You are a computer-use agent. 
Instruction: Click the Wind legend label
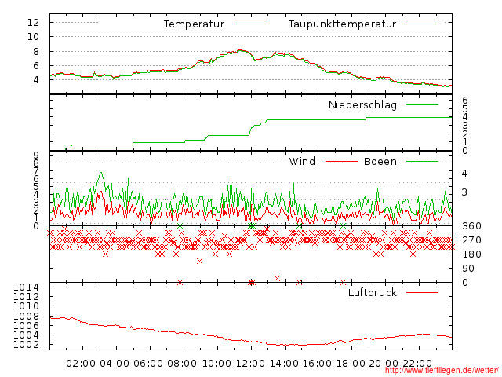click(302, 161)
